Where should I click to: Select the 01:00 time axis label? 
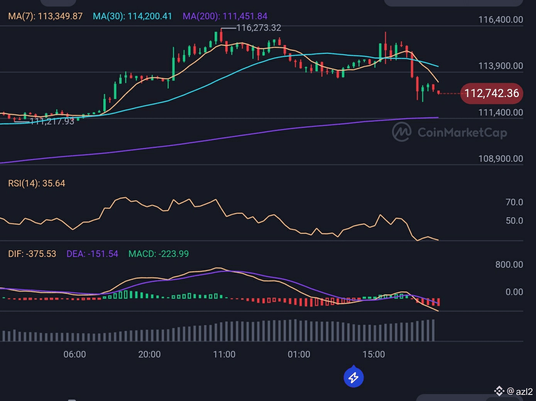299,354
